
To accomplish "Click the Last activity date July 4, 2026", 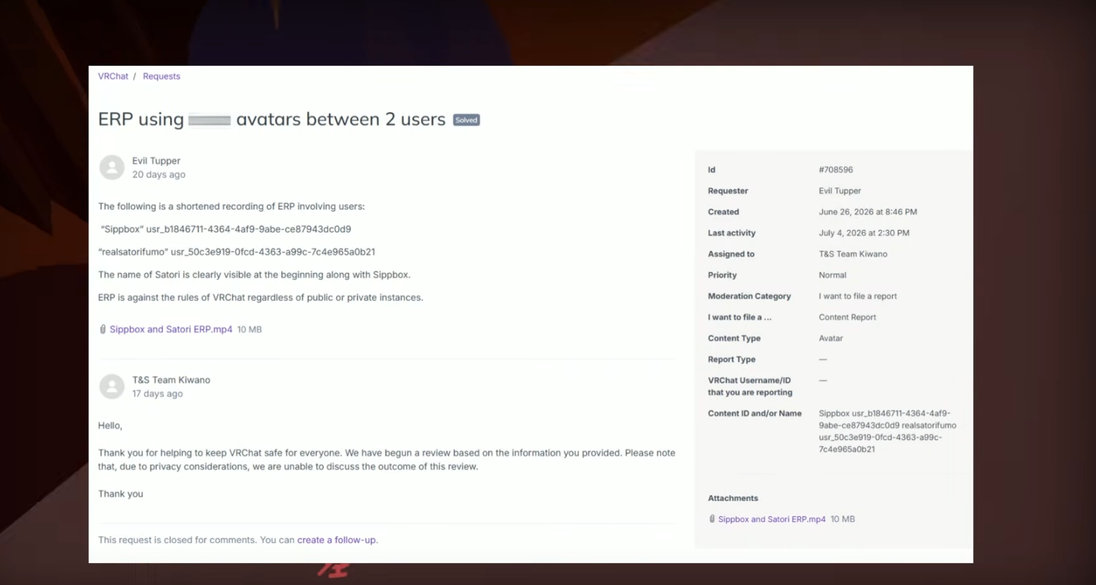I will (864, 233).
